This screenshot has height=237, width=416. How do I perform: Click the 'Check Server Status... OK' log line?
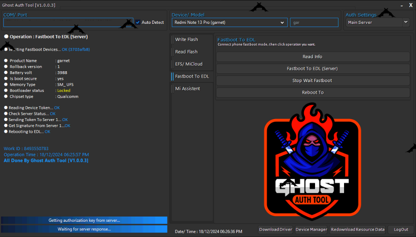tap(30, 114)
